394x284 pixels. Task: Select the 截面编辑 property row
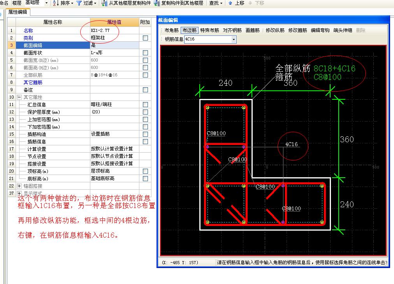[x=53, y=46]
